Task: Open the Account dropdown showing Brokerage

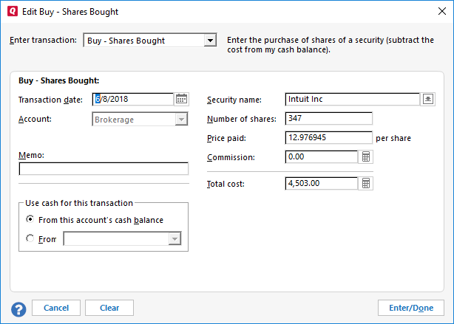Action: click(181, 120)
